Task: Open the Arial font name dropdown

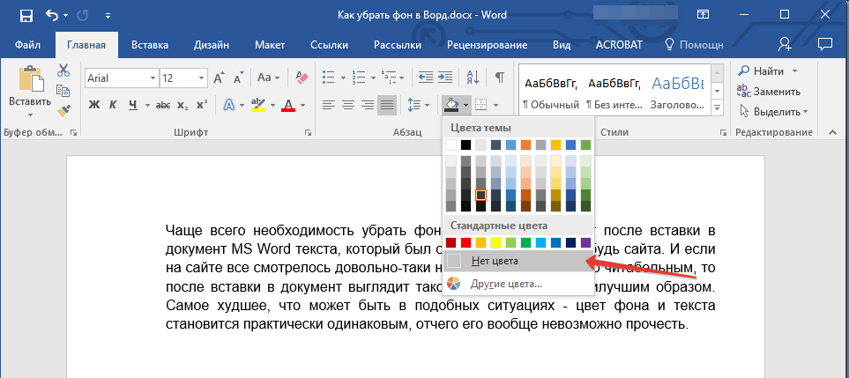Action: (x=153, y=78)
